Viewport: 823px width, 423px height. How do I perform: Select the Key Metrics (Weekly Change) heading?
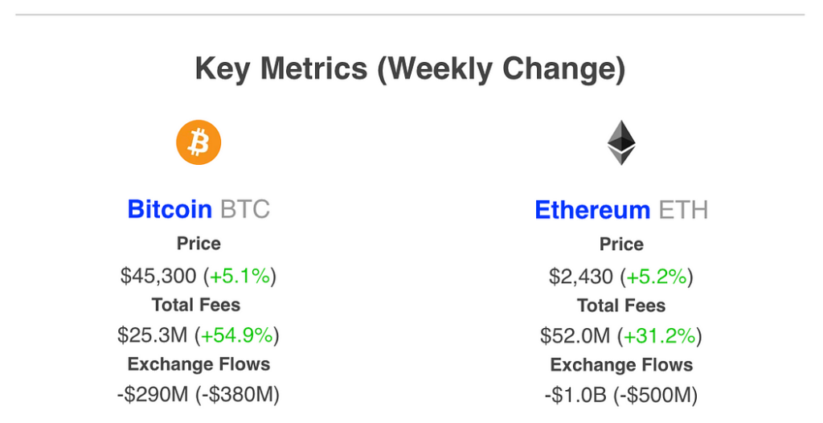coord(410,69)
